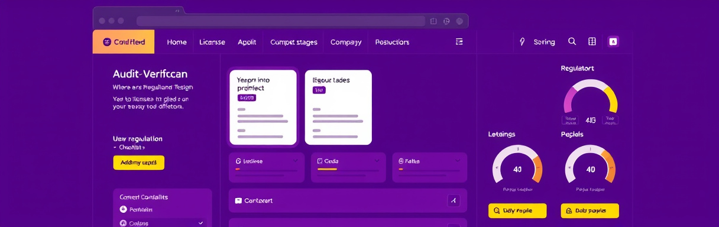This screenshot has height=227, width=719.
Task: Expand the Conterart row with its arrow button
Action: tap(454, 200)
